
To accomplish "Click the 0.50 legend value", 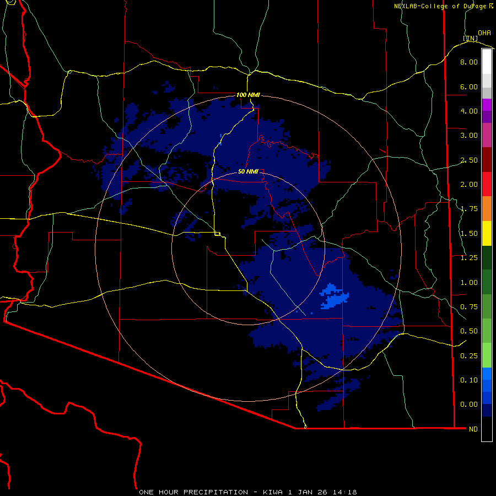I will coord(469,331).
